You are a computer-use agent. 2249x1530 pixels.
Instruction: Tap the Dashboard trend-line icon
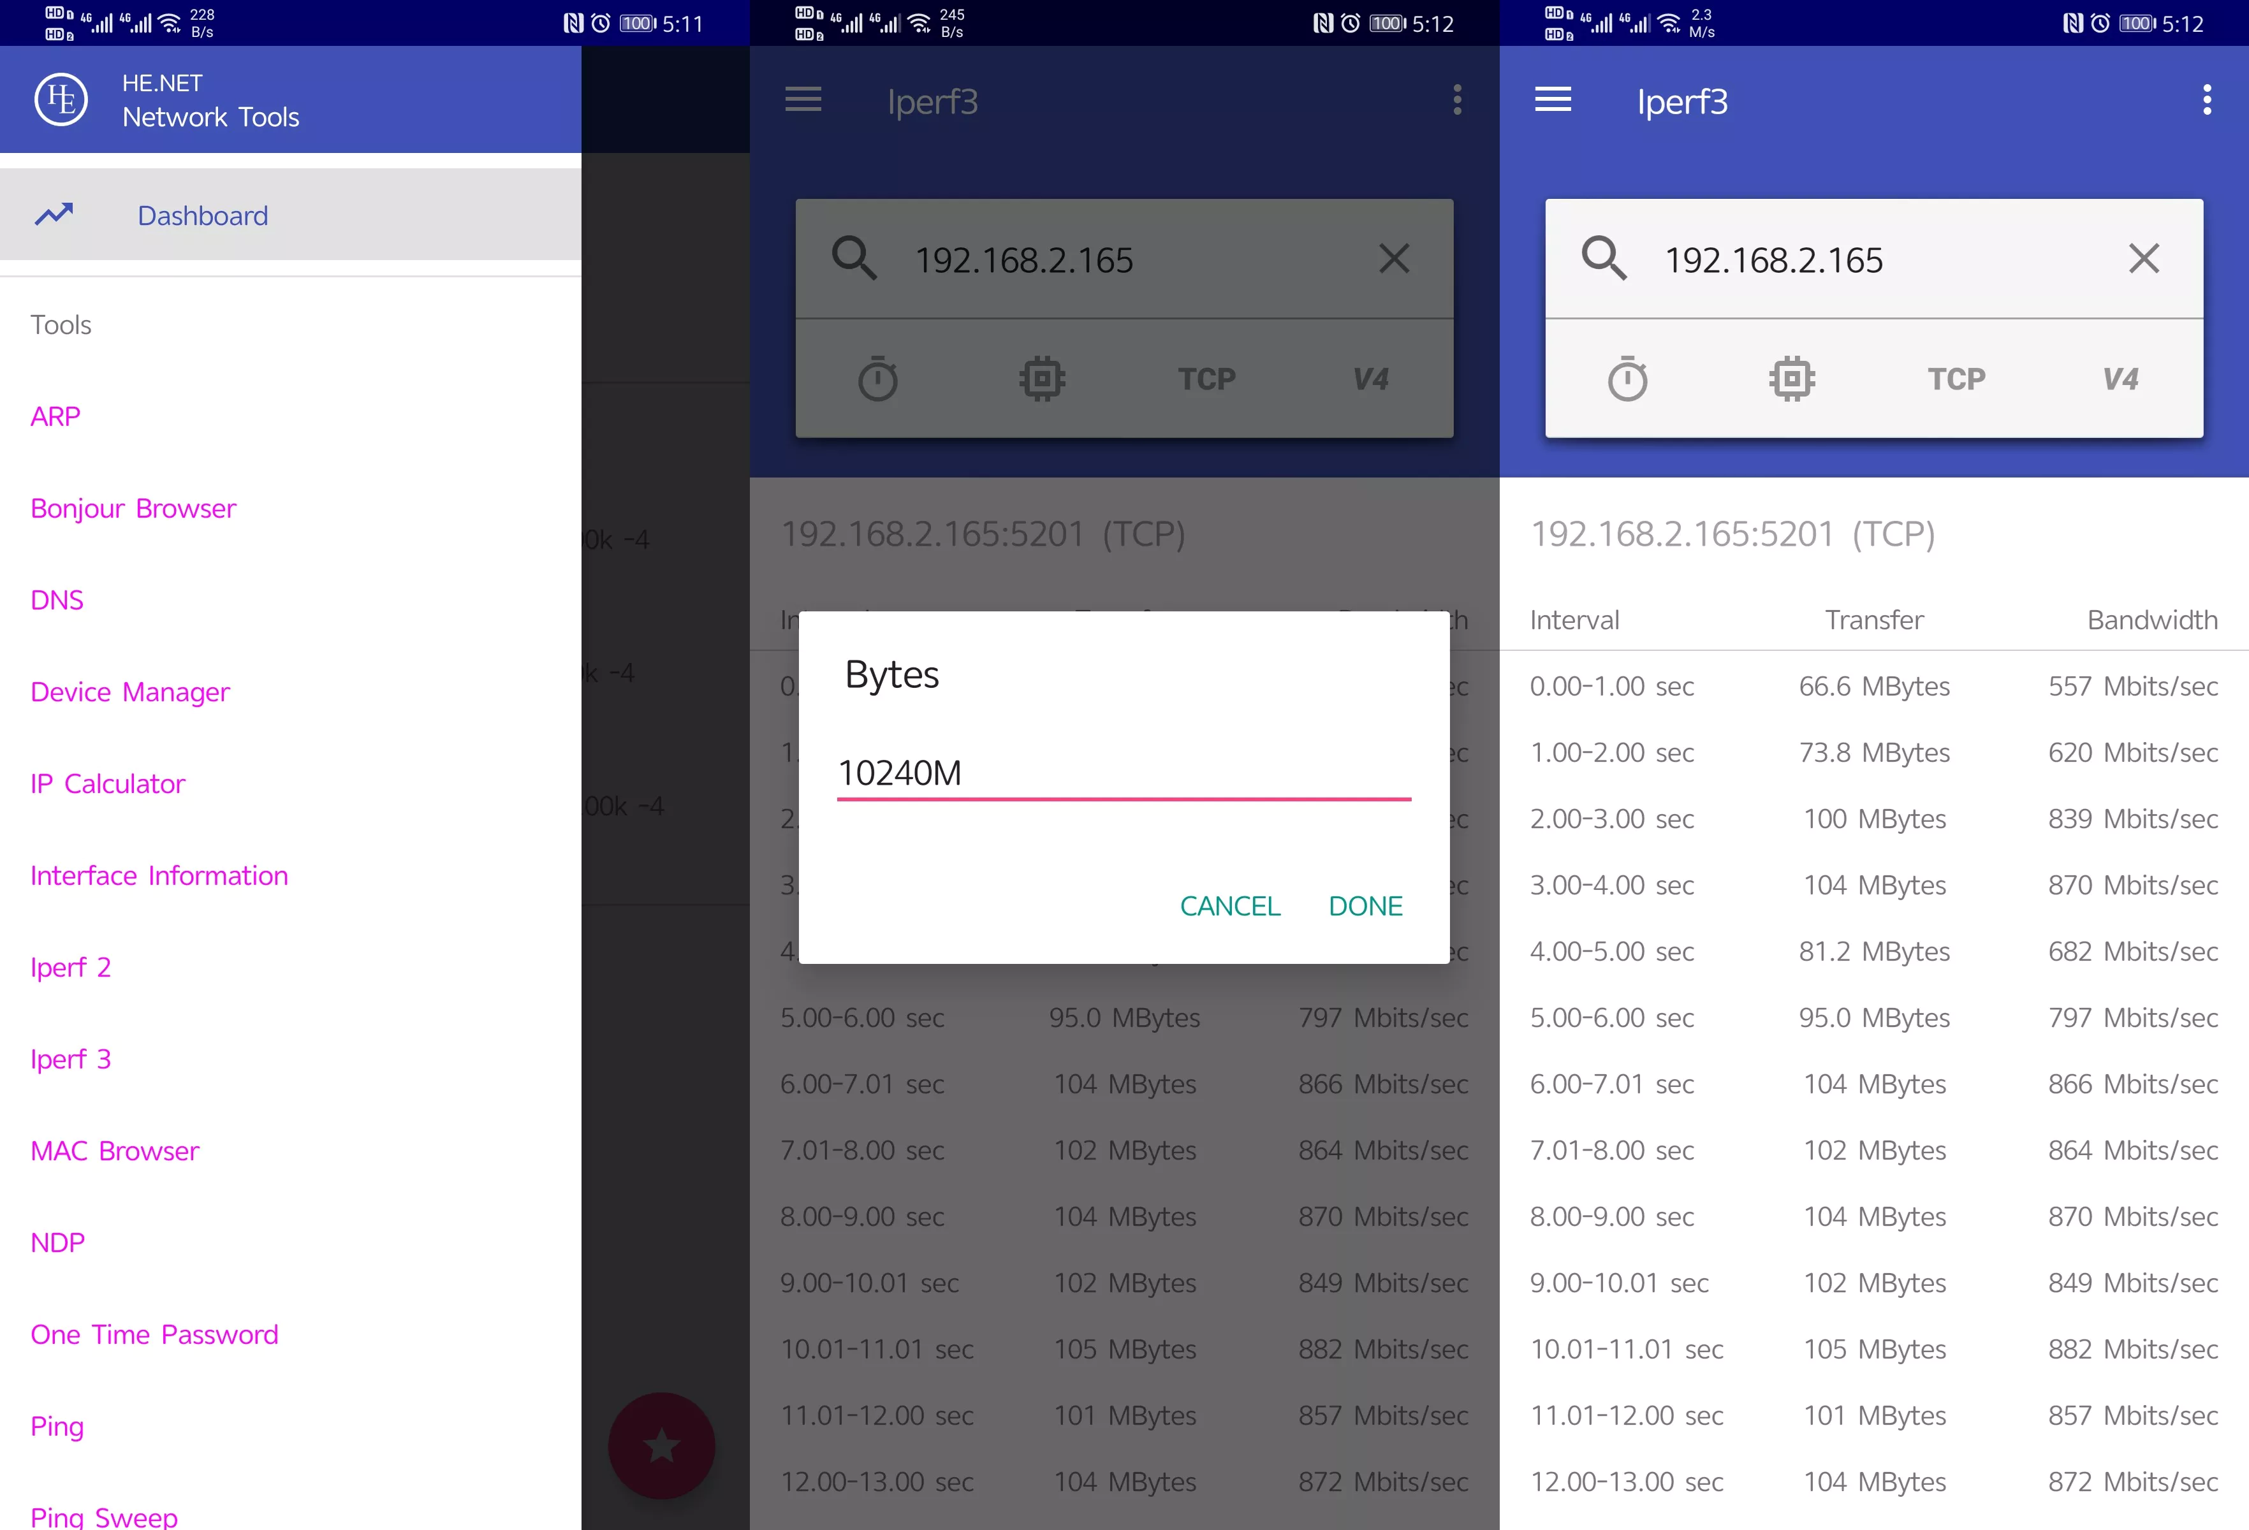[x=54, y=214]
